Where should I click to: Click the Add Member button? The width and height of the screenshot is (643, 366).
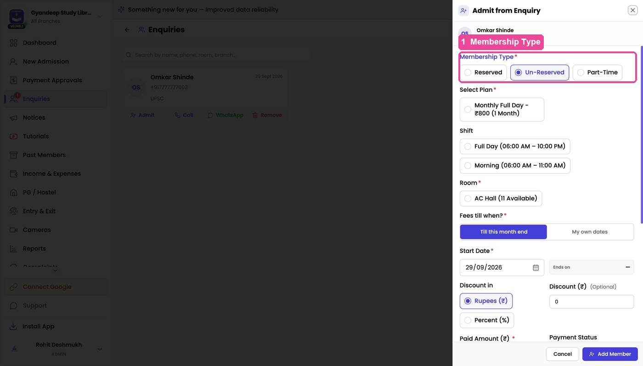610,354
